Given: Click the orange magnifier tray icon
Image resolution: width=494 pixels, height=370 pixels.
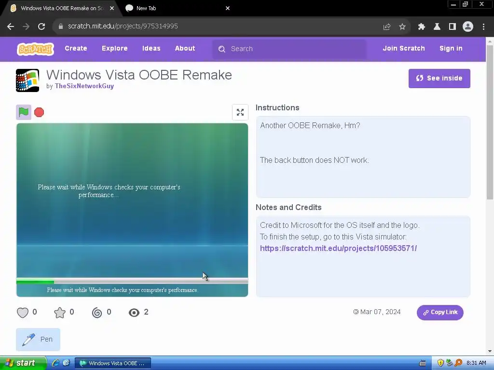Looking at the screenshot, I should 458,363.
